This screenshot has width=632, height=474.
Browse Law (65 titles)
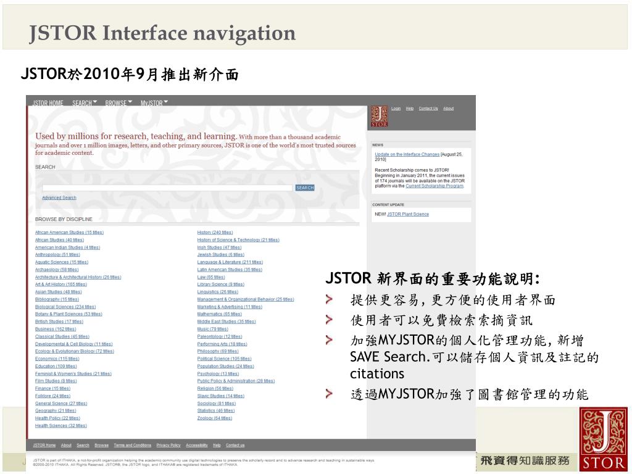(211, 277)
